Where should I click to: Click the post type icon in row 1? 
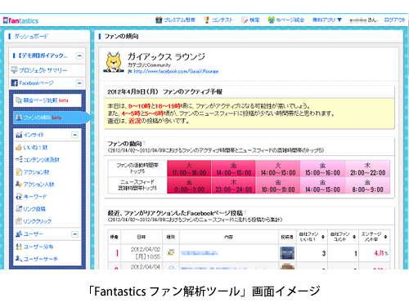coord(171,252)
